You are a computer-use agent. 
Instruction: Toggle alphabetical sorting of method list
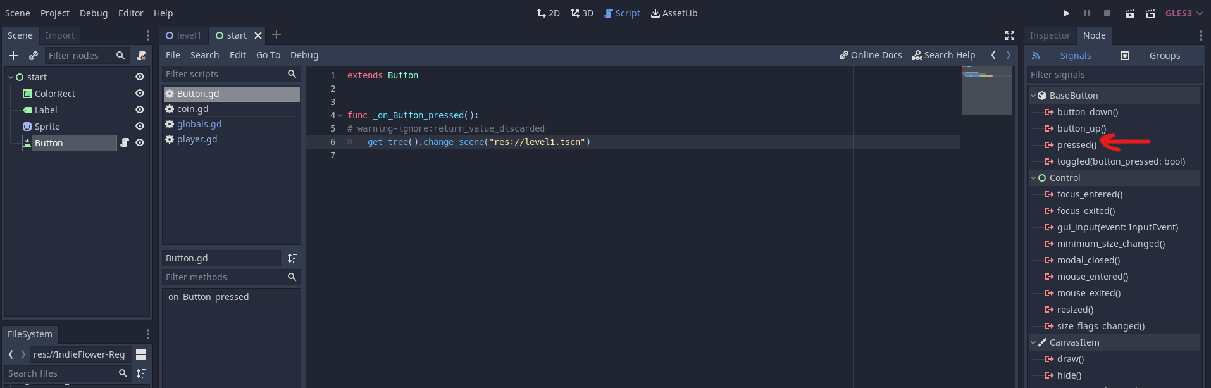(292, 258)
